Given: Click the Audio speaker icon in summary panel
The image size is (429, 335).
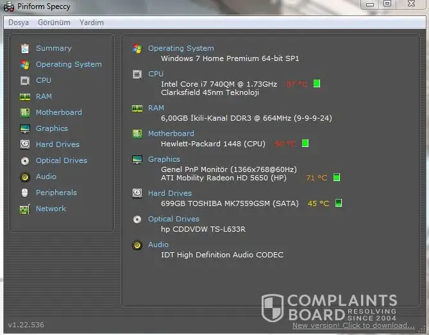Looking at the screenshot, I should [x=137, y=245].
